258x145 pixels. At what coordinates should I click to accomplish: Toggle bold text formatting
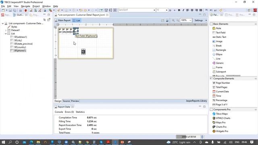pyautogui.click(x=179, y=10)
